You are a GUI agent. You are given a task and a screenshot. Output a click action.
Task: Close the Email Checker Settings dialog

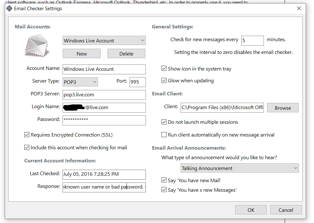(299, 9)
